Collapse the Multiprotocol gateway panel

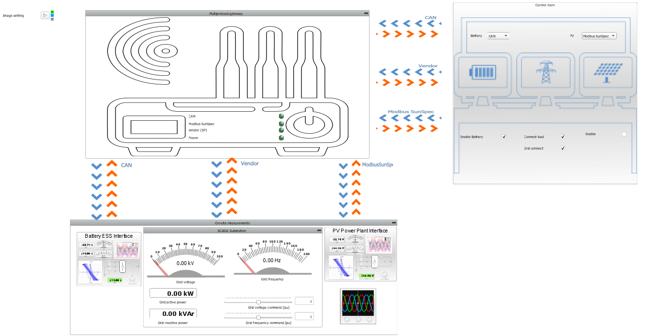(366, 13)
